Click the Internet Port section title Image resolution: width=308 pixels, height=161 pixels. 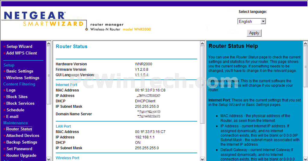(x=66, y=85)
